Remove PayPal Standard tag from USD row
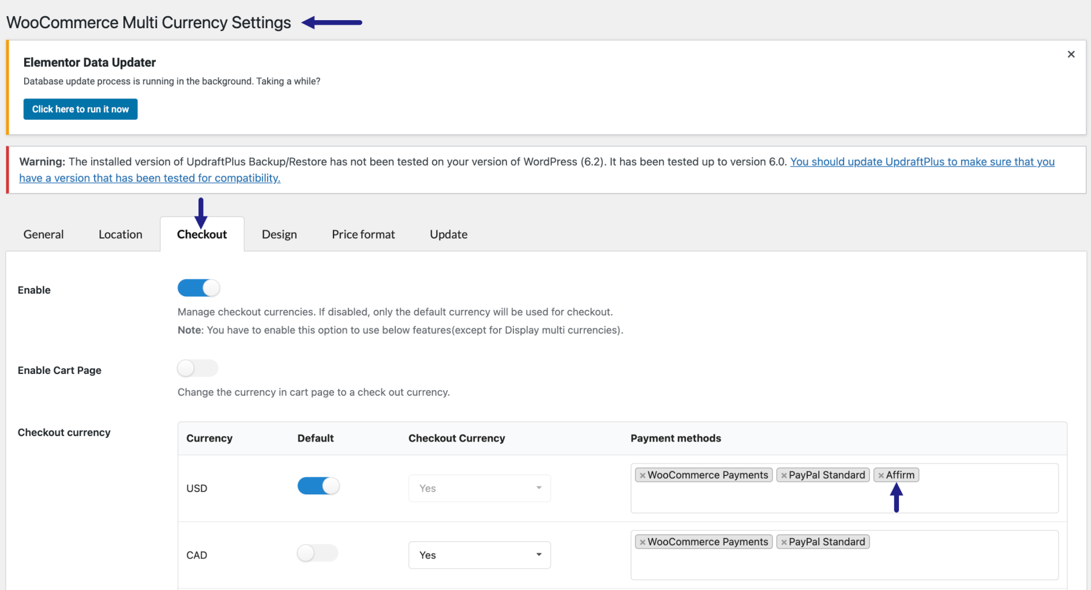Viewport: 1091px width, 590px height. pyautogui.click(x=783, y=475)
